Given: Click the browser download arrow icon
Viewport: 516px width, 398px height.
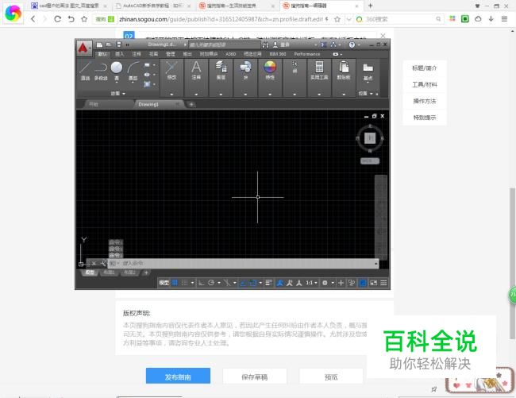Looking at the screenshot, I should [x=491, y=19].
